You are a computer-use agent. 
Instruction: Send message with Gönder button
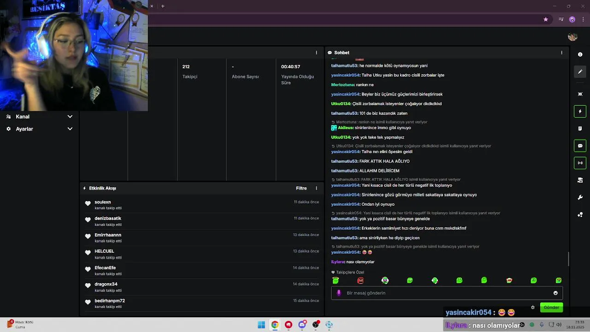click(x=551, y=308)
